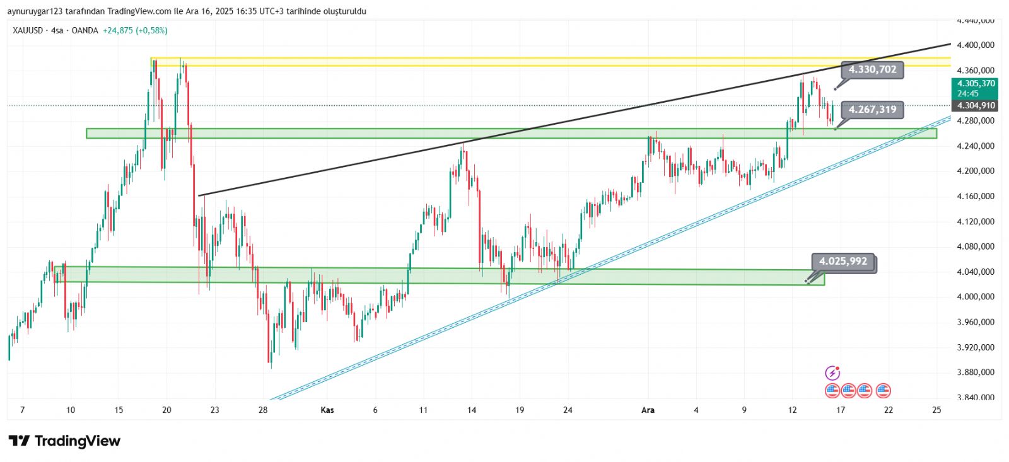Image resolution: width=1009 pixels, height=462 pixels.
Task: Click the XAUUSD symbol name
Action: [28, 30]
